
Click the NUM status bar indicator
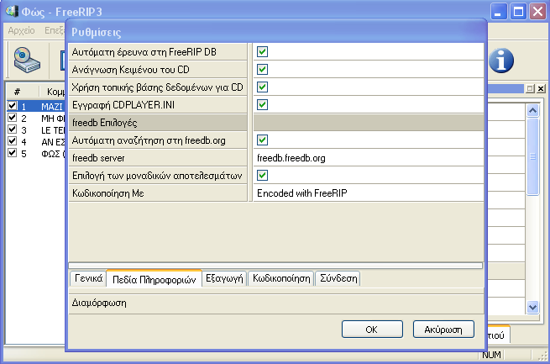[491, 355]
